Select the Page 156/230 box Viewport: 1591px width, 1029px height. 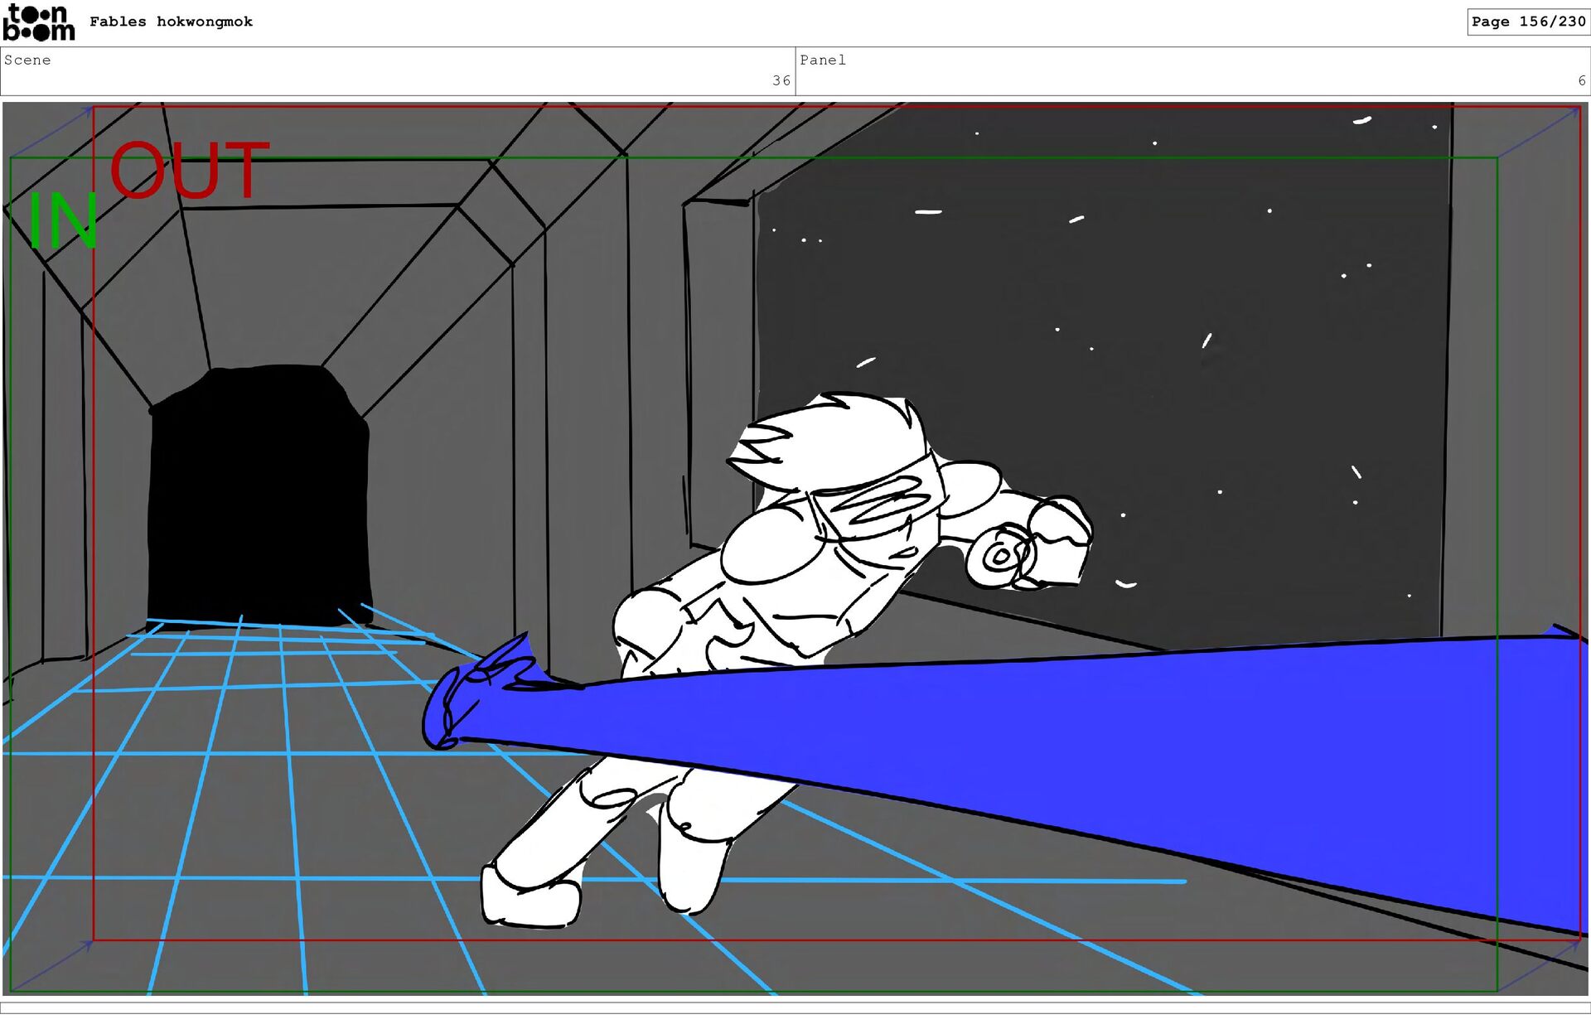[1527, 22]
